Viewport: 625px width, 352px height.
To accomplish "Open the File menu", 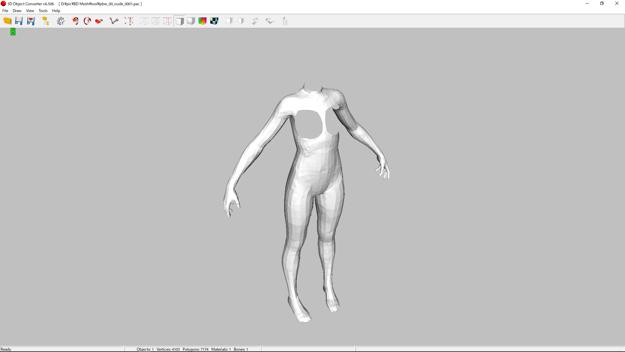I will click(x=5, y=11).
